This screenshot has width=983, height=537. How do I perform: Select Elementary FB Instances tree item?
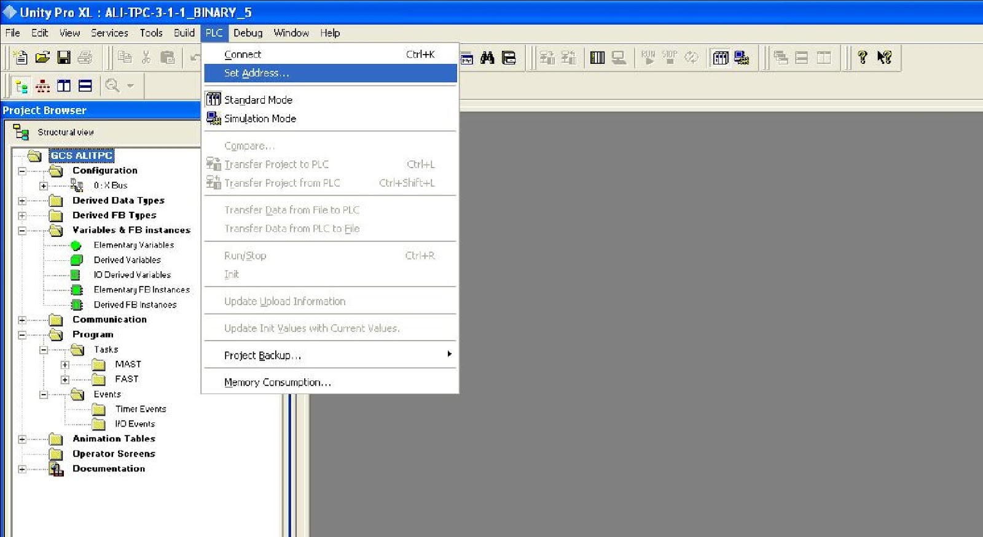click(141, 290)
